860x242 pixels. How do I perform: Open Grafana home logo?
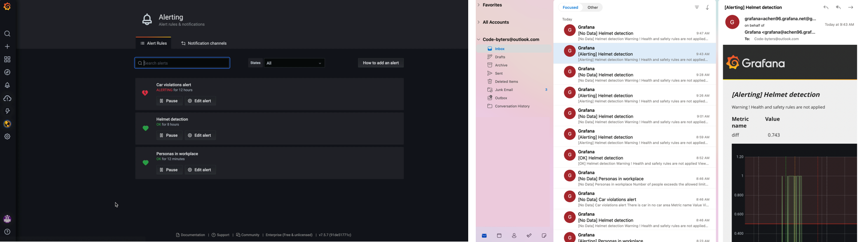coord(7,7)
